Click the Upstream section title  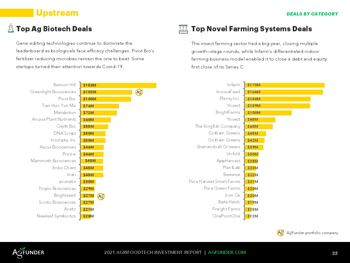click(57, 13)
